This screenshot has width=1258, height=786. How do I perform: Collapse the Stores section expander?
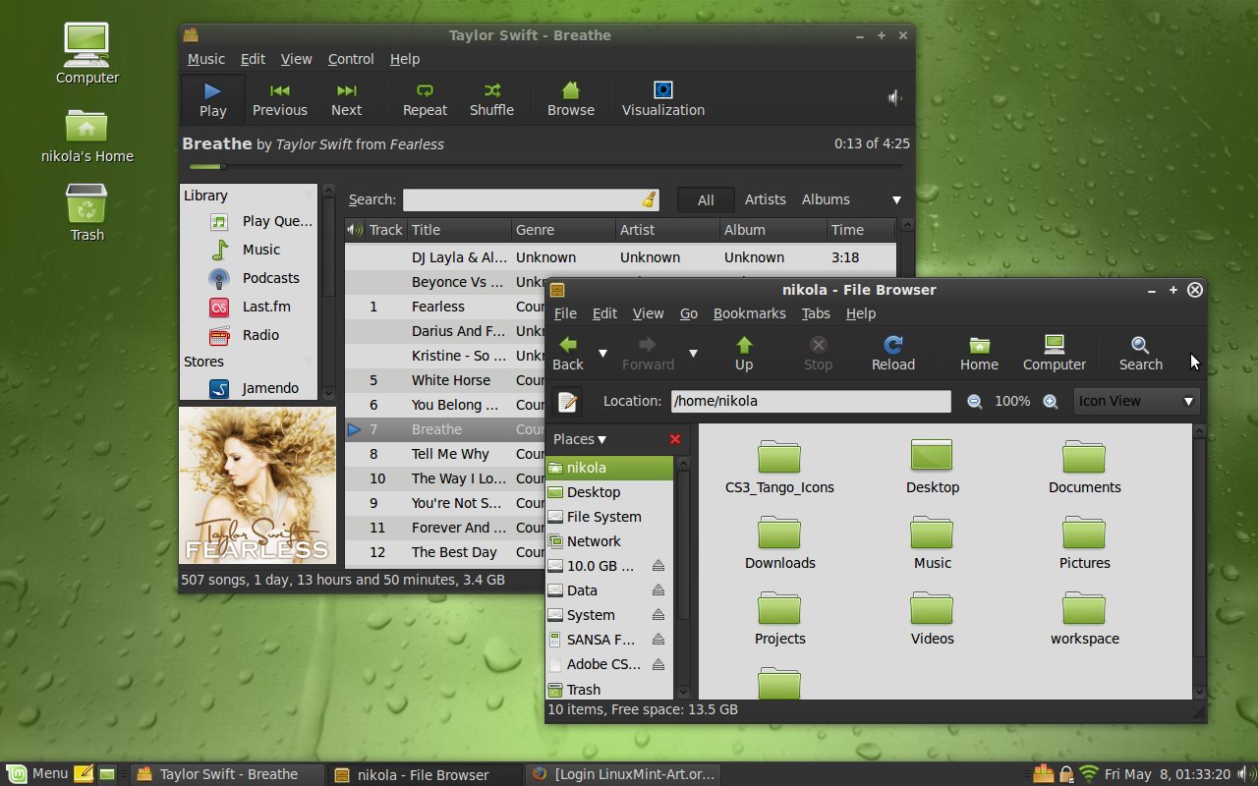[x=308, y=363]
